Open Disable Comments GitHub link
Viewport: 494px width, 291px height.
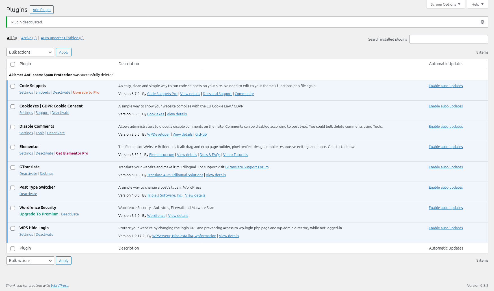201,135
